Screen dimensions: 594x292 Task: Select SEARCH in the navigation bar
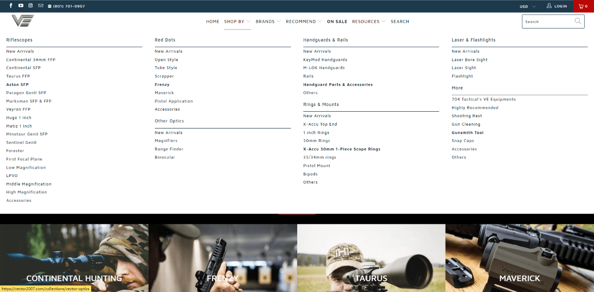click(x=400, y=21)
